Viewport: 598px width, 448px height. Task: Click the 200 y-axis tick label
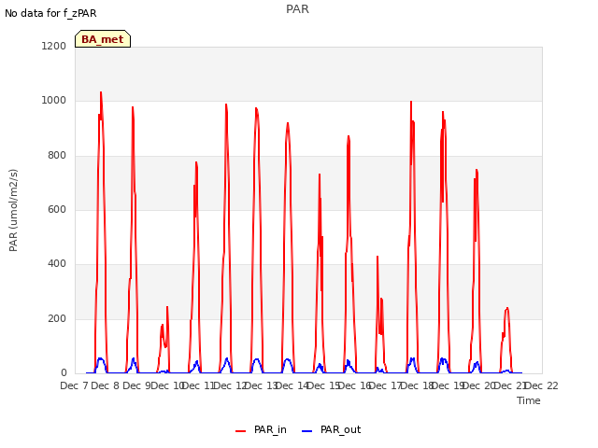(57, 318)
